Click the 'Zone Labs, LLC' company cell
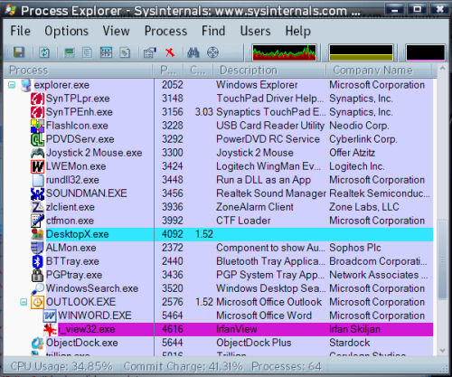The height and width of the screenshot is (377, 452). tap(364, 207)
